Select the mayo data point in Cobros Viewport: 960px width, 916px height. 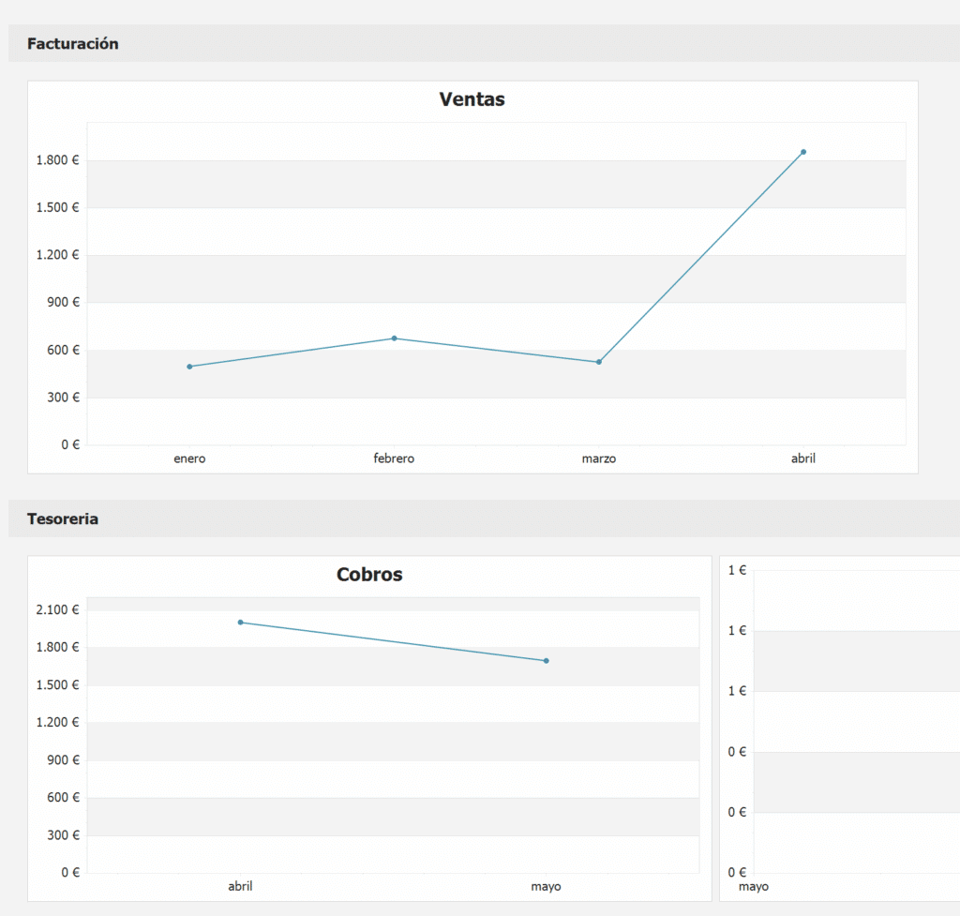coord(547,661)
